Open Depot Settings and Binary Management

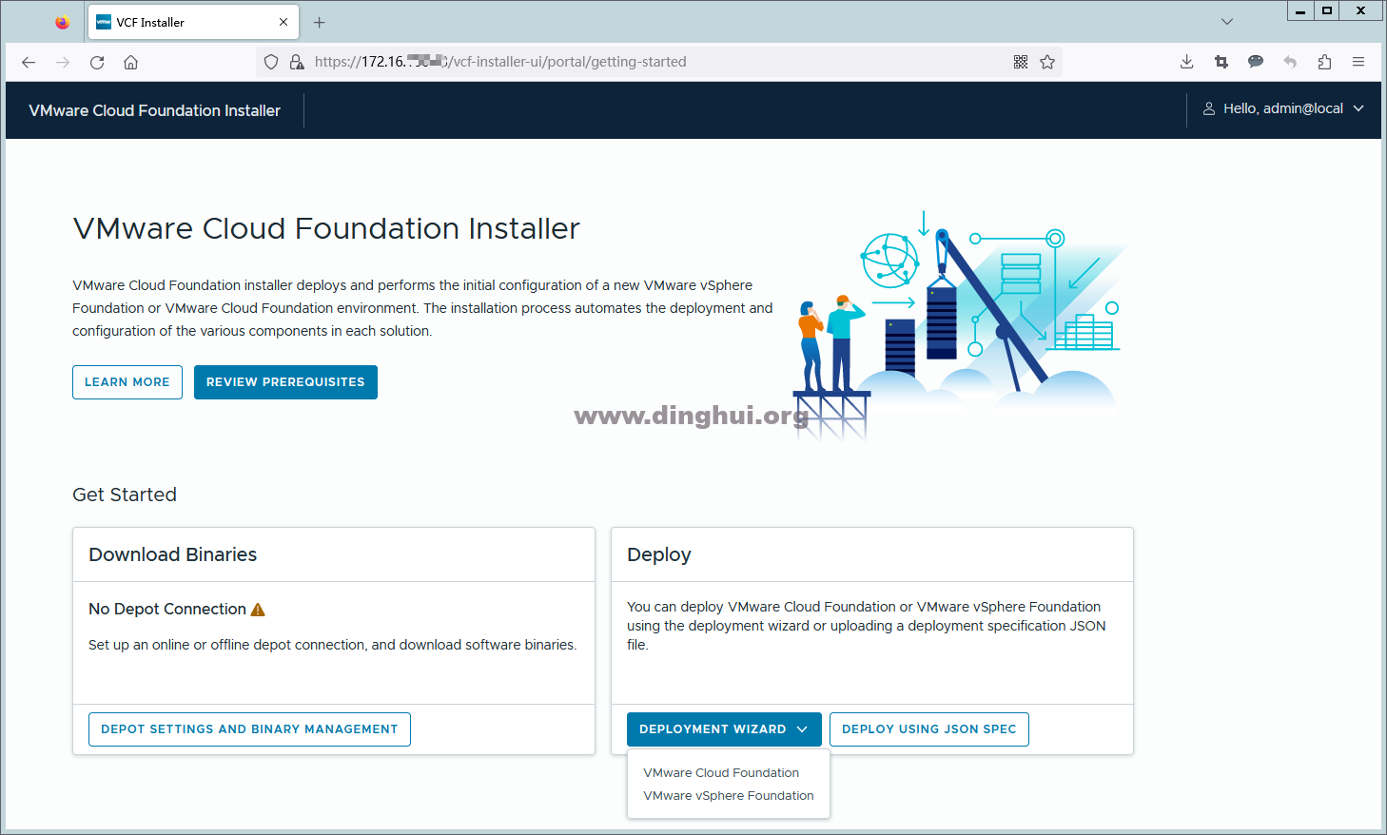(249, 729)
